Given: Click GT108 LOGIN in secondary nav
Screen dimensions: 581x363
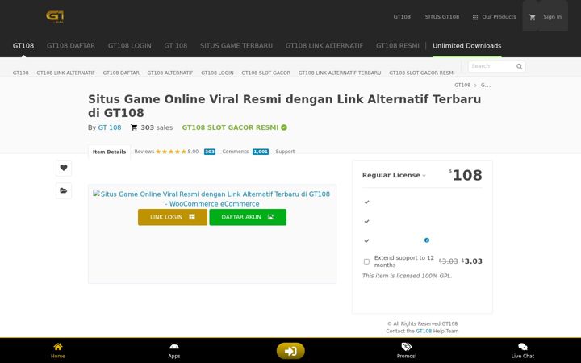Looking at the screenshot, I should pyautogui.click(x=218, y=73).
